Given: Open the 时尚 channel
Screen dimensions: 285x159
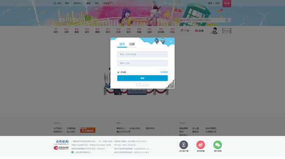Looking at the screenshot, I should [172, 30].
